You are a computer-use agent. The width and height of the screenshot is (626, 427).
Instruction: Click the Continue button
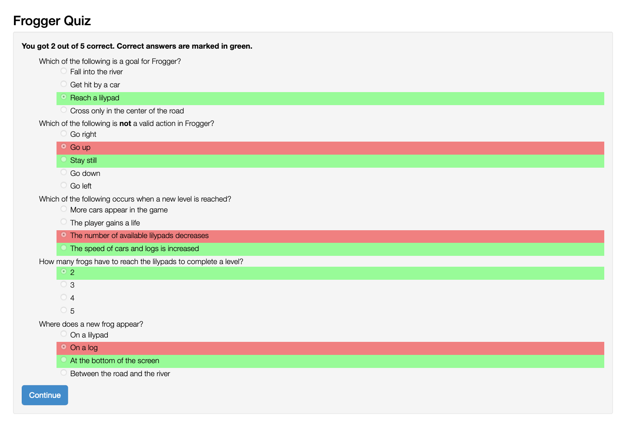coord(45,395)
